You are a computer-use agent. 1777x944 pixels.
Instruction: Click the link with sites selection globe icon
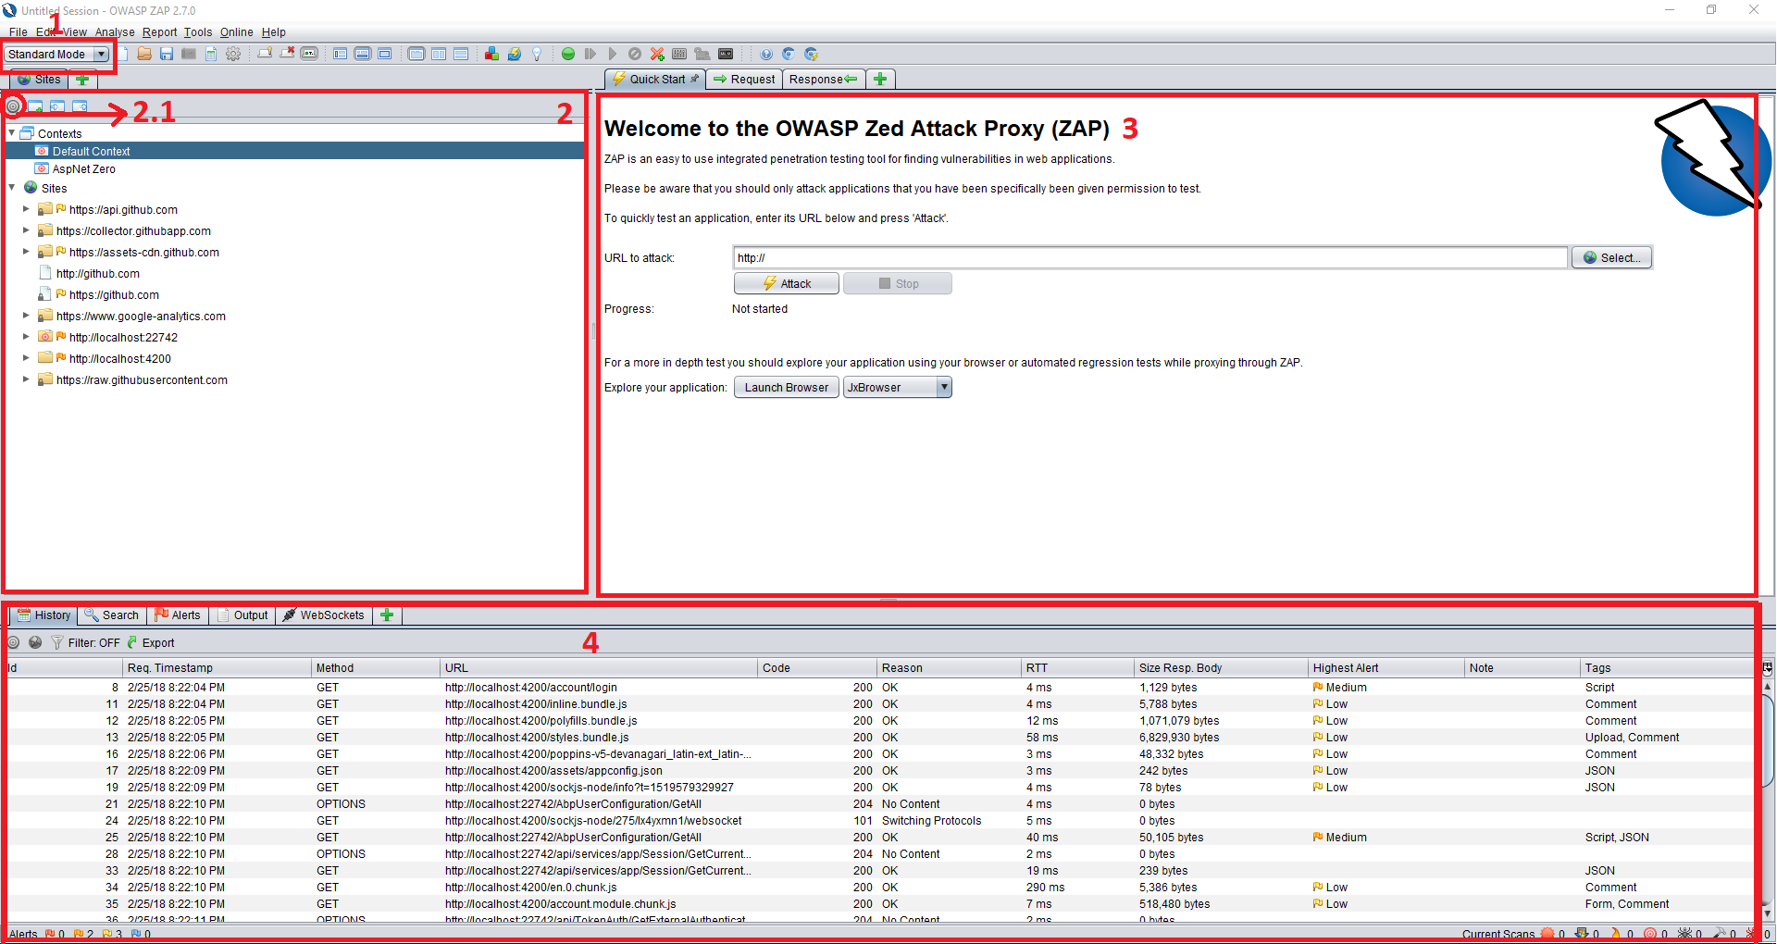pyautogui.click(x=35, y=642)
